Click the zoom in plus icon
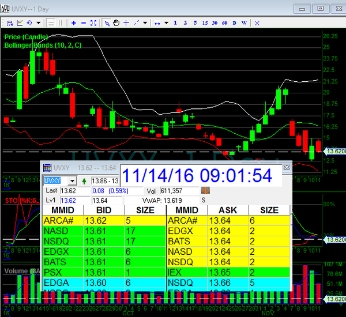This screenshot has width=346, height=317. pyautogui.click(x=74, y=22)
